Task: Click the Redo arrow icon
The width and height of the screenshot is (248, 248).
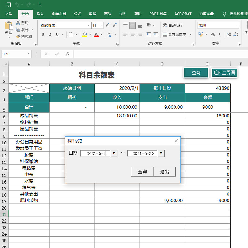Action: point(29,5)
